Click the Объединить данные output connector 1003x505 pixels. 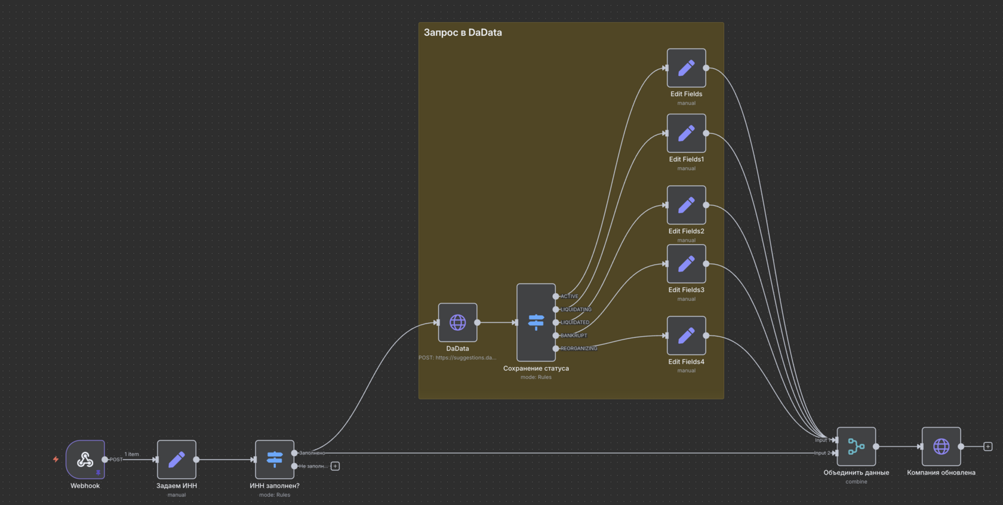(x=876, y=447)
